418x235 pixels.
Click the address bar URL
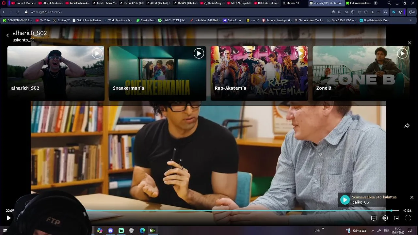tap(47, 12)
